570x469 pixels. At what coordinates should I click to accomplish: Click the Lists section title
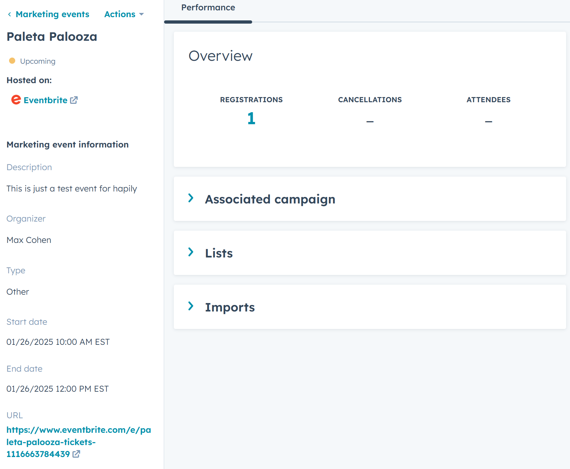pos(219,253)
